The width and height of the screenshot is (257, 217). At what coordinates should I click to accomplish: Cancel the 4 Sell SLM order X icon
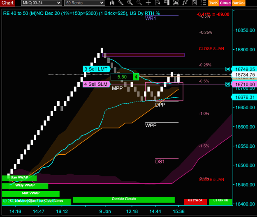point(227,85)
